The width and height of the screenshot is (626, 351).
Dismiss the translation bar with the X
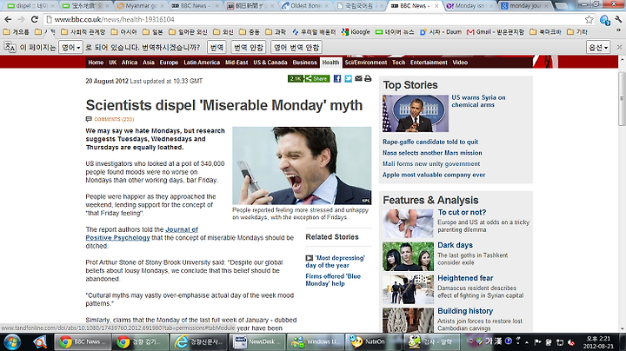(619, 47)
